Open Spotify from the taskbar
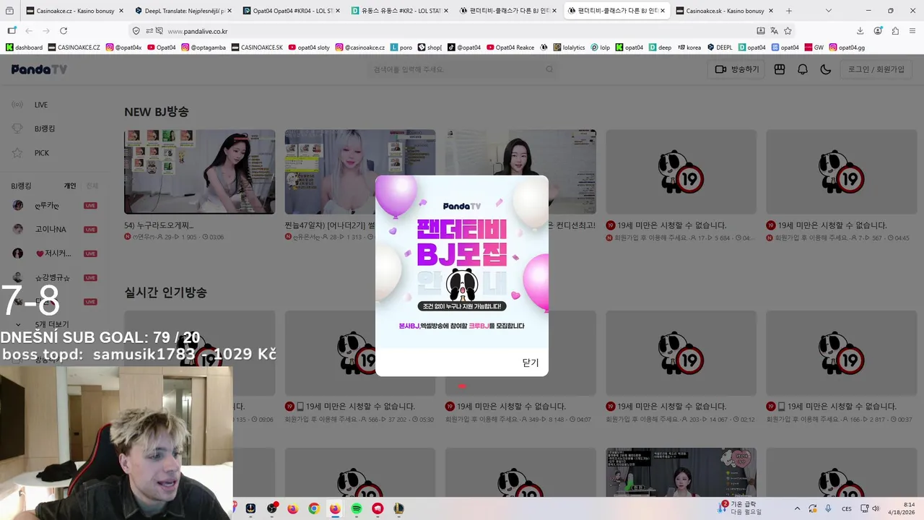 [x=357, y=508]
